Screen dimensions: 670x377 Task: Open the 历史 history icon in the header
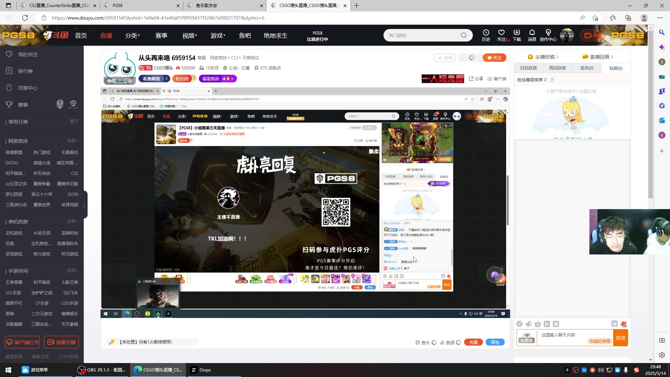tap(486, 35)
